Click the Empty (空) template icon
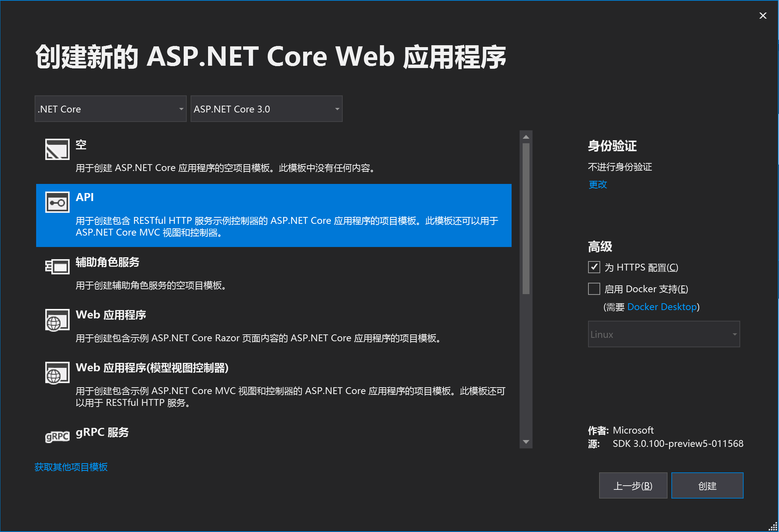 pyautogui.click(x=57, y=149)
